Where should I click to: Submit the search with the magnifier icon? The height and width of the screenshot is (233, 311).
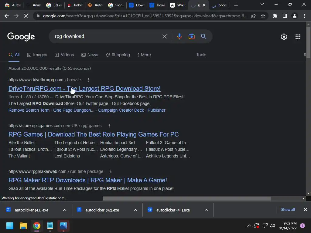(203, 36)
